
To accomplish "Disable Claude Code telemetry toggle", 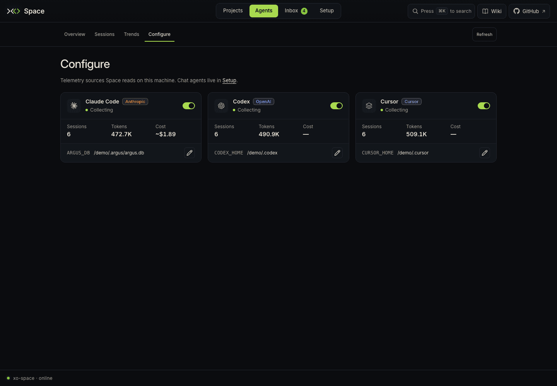I will click(189, 106).
